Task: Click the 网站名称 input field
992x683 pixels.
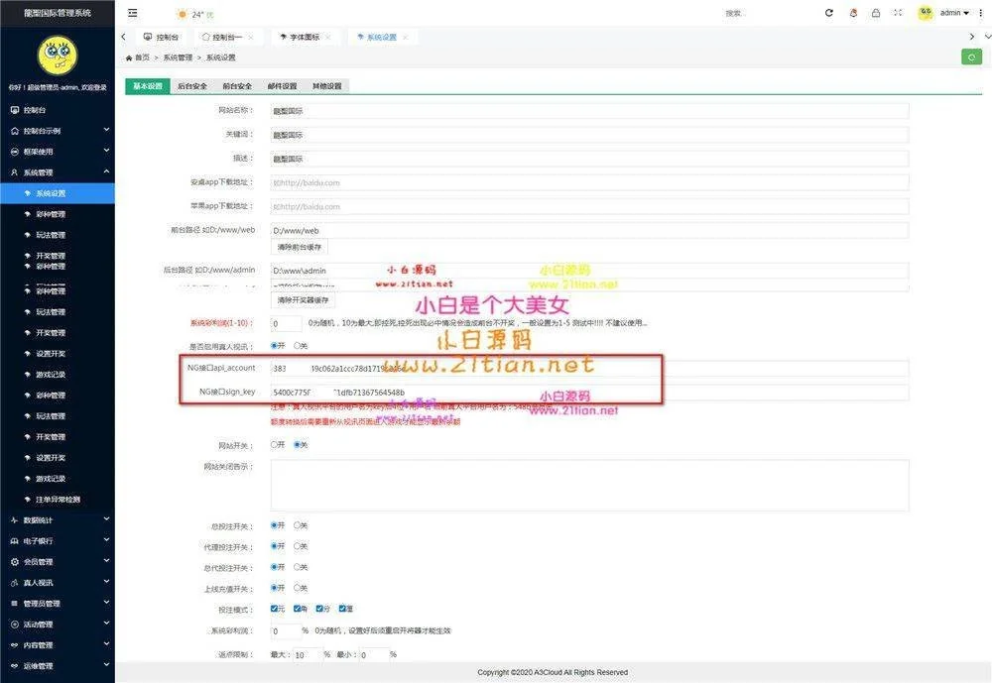Action: point(589,110)
